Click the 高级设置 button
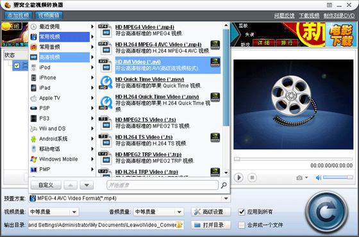Screen dimensions: 359x237 click(x=211, y=212)
